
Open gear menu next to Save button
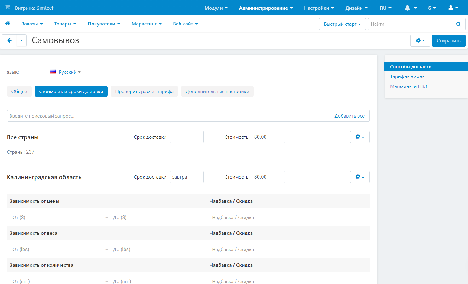(x=420, y=40)
